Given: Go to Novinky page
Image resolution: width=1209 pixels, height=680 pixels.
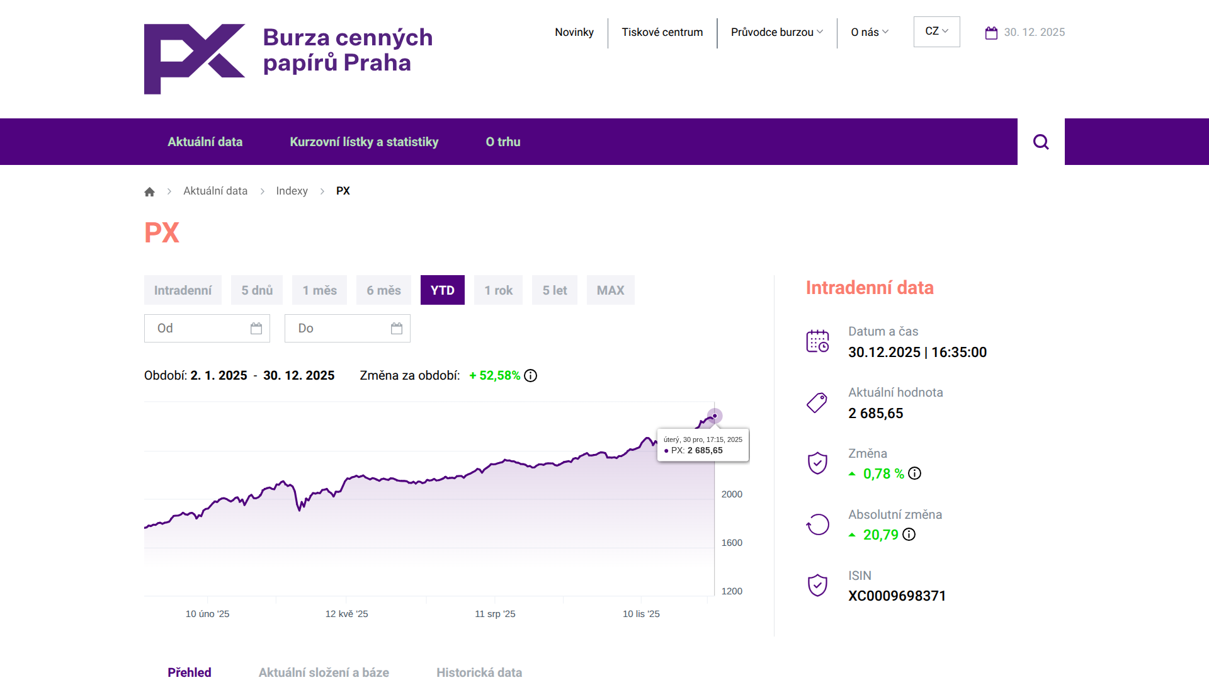Looking at the screenshot, I should click(x=574, y=32).
